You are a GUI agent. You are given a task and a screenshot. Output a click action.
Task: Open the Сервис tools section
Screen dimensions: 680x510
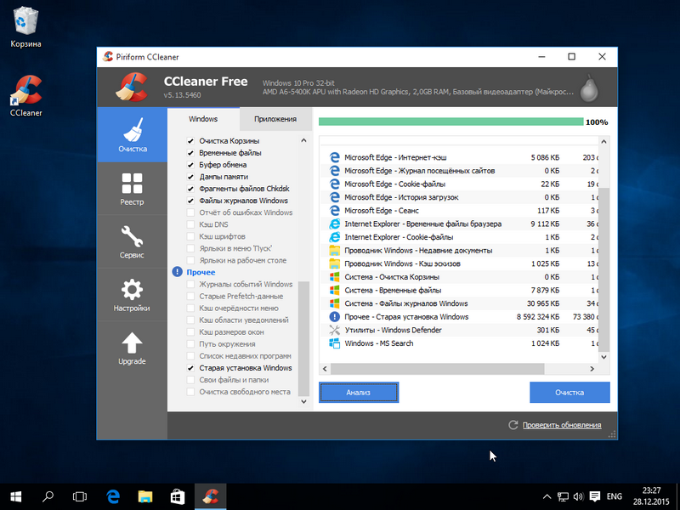pos(132,241)
